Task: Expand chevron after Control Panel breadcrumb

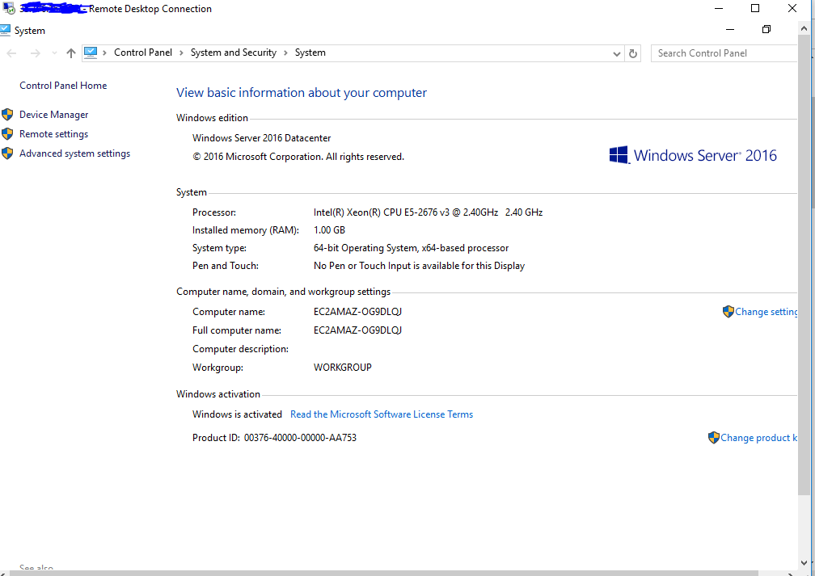Action: tap(181, 53)
